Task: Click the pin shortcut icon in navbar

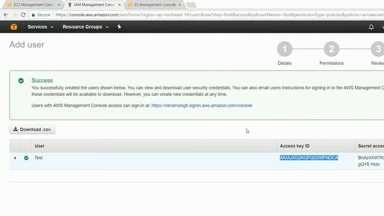Action: [x=119, y=26]
